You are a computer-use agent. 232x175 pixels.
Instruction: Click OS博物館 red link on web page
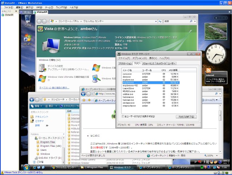pos(98,148)
